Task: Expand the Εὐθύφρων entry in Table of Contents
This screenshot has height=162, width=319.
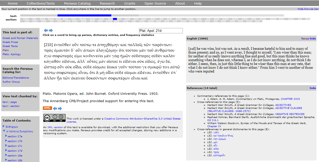Action: pyautogui.click(x=4, y=126)
